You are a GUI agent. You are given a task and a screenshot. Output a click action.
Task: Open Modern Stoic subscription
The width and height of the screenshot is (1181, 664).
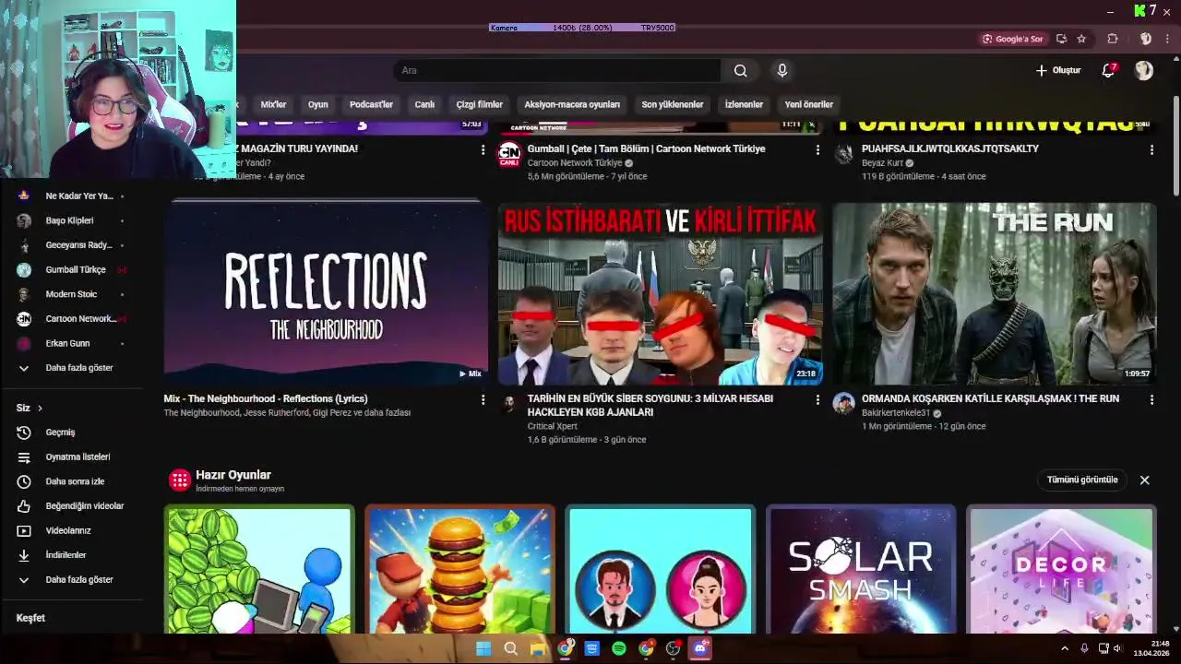tap(72, 294)
